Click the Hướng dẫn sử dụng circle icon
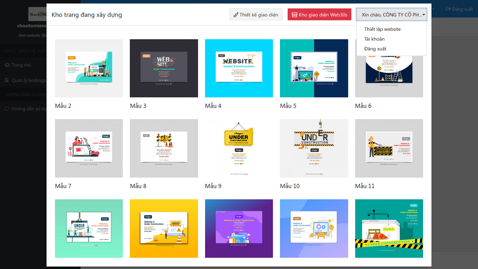 click(x=7, y=109)
